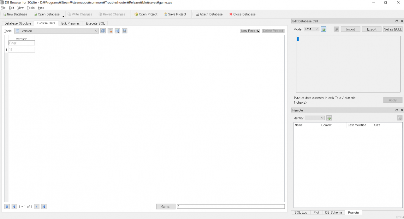Viewport: 404px width, 219px height.
Task: Open the Remote Identity dropdown
Action: (x=315, y=118)
